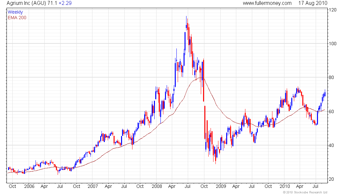358x195 pixels.
Task: Click the Stockcube Research Ltd copyright text
Action: click(305, 192)
